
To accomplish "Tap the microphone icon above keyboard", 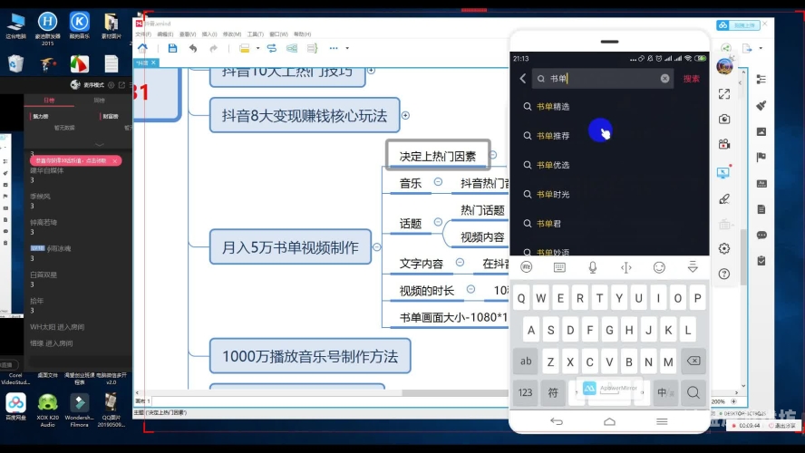I will tap(593, 267).
